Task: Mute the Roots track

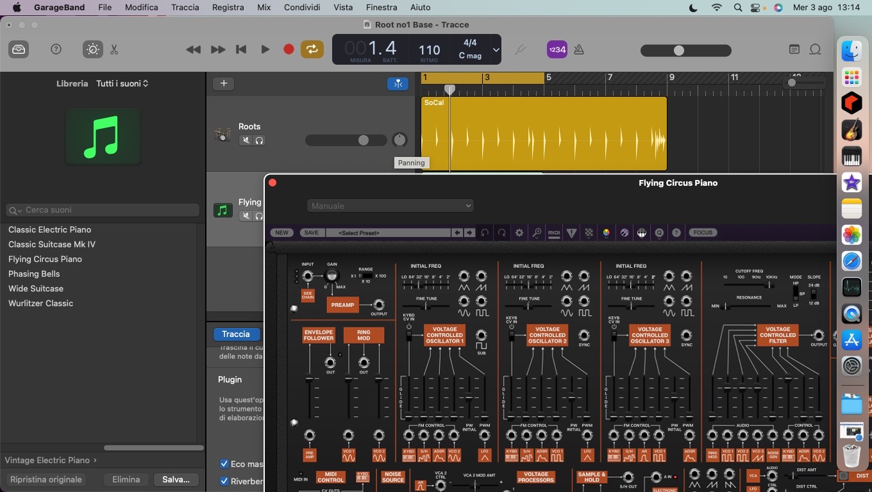Action: coord(246,140)
